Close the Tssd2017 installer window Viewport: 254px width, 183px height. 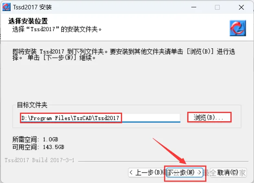click(x=241, y=7)
